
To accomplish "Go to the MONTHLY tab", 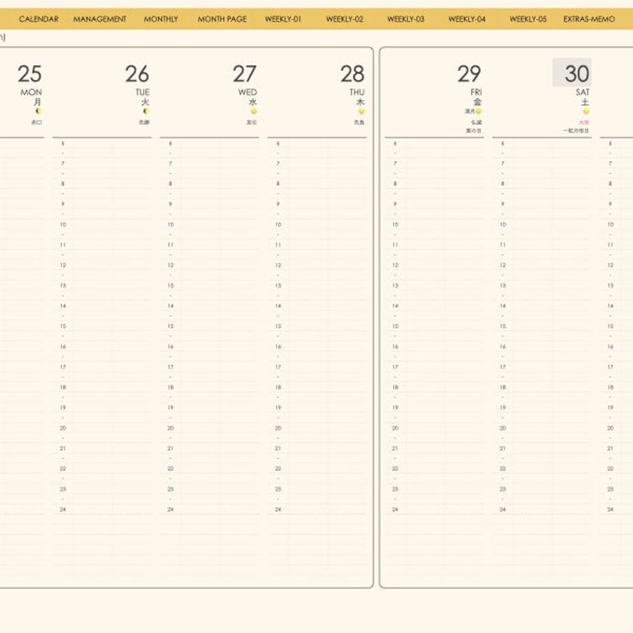I will click(161, 19).
